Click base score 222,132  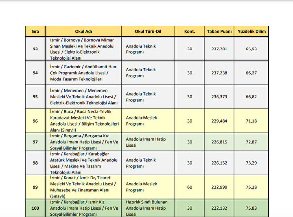(219, 208)
